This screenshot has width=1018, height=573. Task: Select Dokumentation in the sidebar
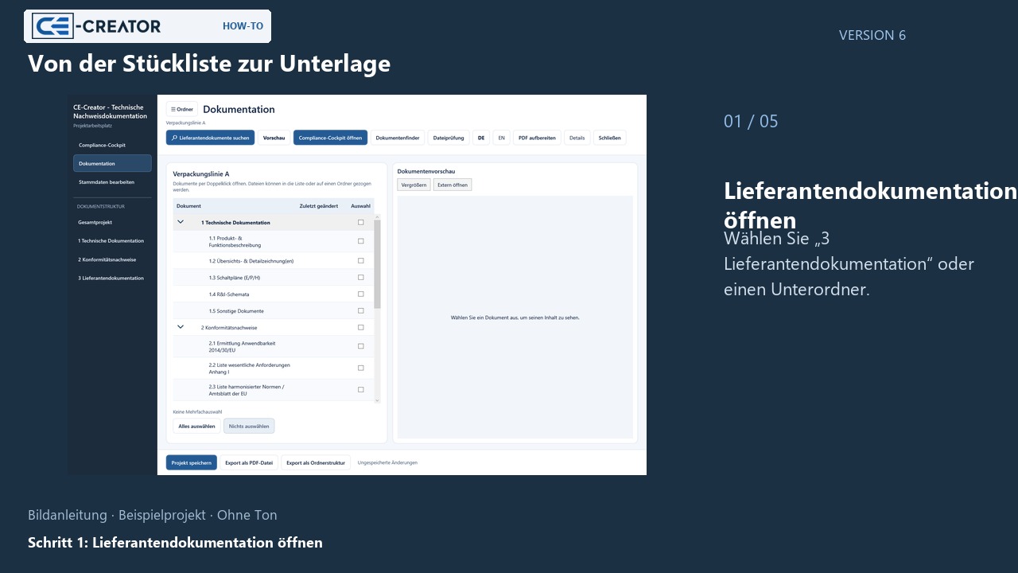tap(112, 163)
